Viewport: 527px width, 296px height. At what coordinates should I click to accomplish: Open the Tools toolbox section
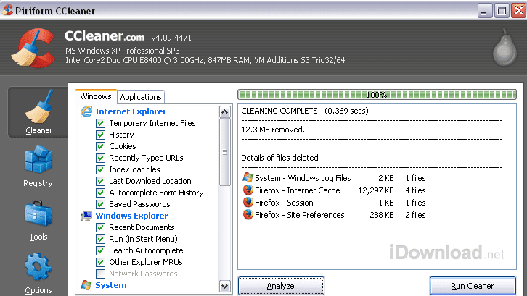click(x=38, y=221)
